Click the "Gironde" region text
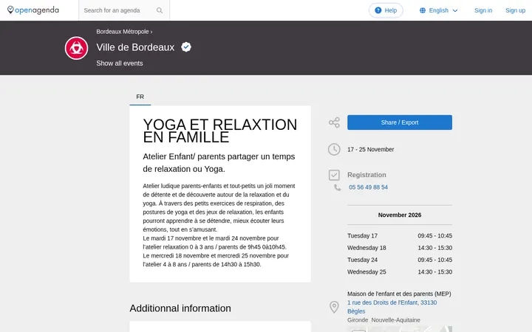 (358, 319)
